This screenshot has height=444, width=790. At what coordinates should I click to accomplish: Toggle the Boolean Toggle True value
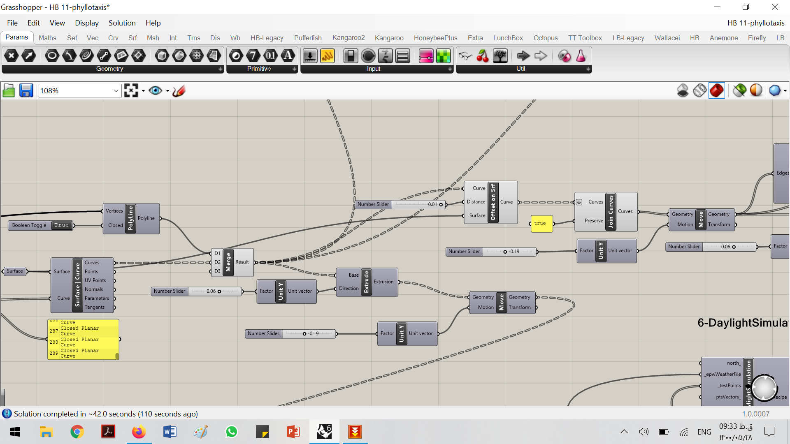[x=62, y=225]
